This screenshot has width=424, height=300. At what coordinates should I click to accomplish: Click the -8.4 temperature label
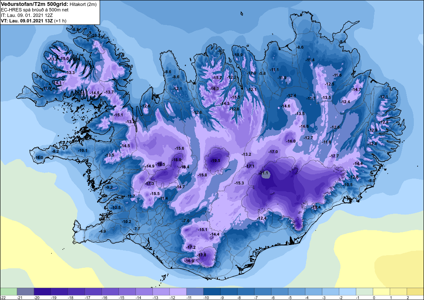[x=343, y=41]
